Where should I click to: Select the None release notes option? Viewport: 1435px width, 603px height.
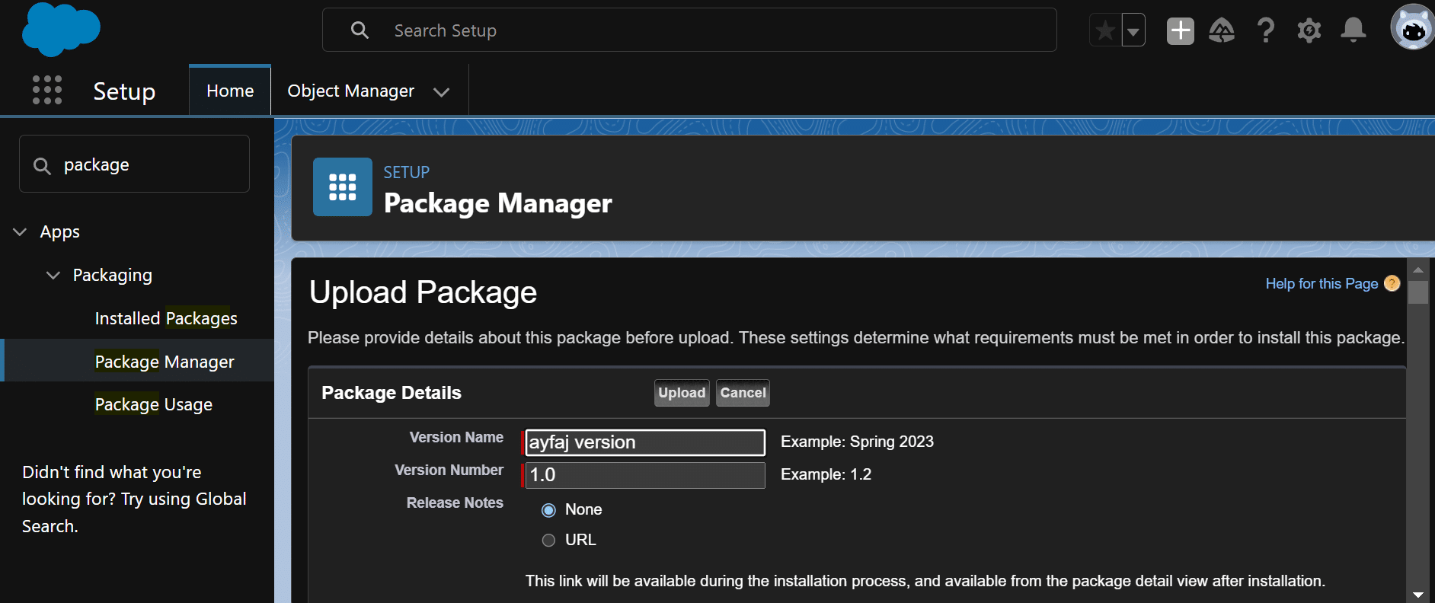tap(548, 510)
